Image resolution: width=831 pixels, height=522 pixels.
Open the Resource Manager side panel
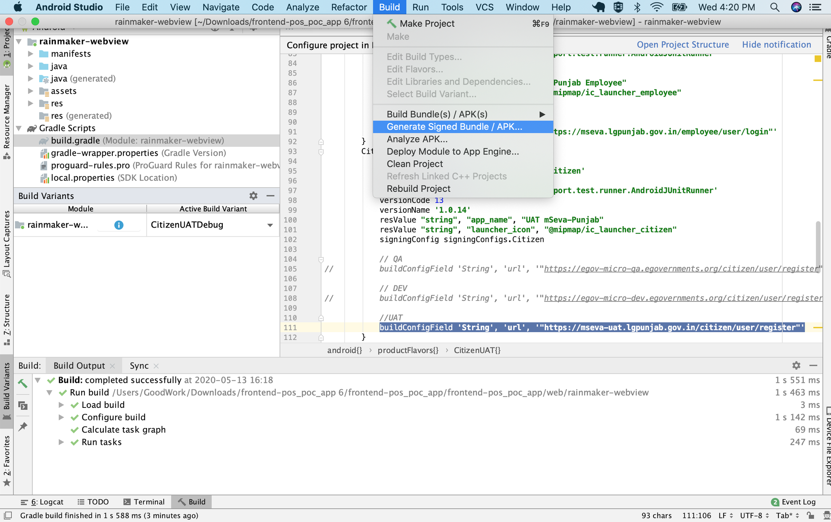[x=6, y=122]
